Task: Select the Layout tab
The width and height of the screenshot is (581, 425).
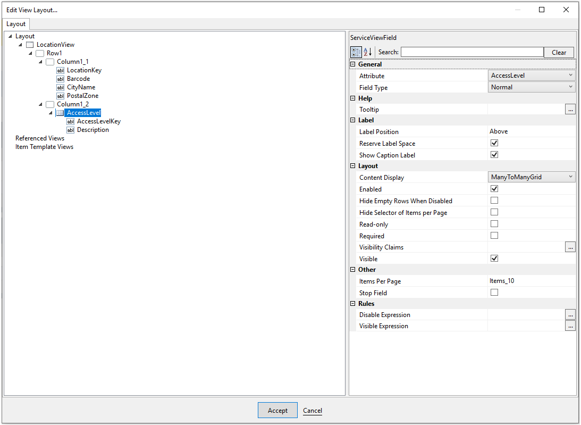Action: (x=16, y=24)
